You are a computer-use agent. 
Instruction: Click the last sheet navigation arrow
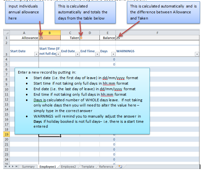[x=16, y=167]
